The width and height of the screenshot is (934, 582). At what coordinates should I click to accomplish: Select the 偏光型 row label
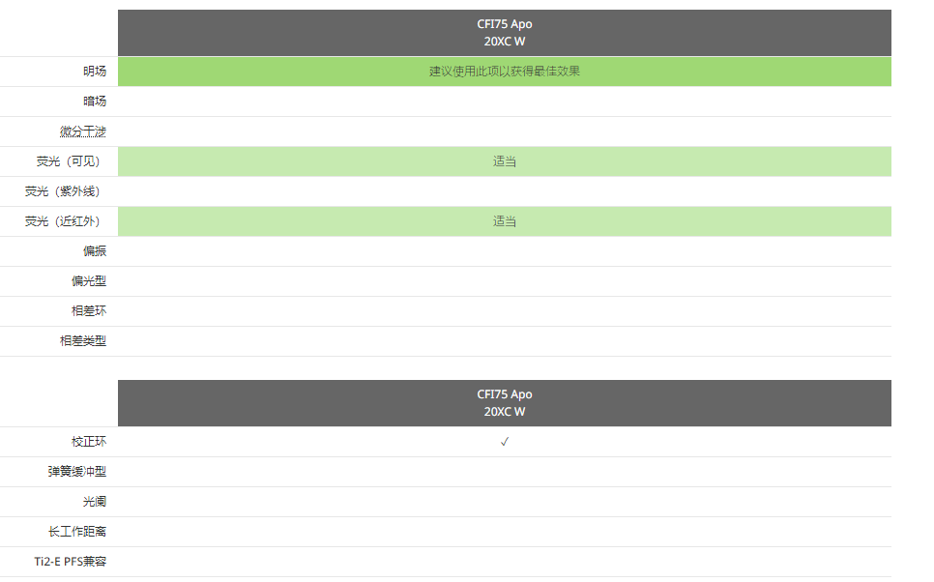coord(89,281)
